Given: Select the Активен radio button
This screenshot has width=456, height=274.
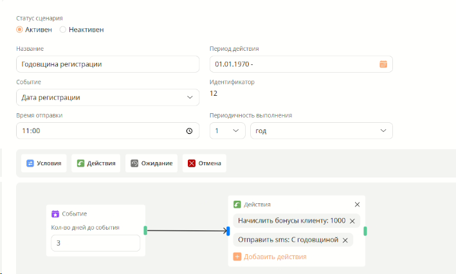Looking at the screenshot, I should click(19, 30).
